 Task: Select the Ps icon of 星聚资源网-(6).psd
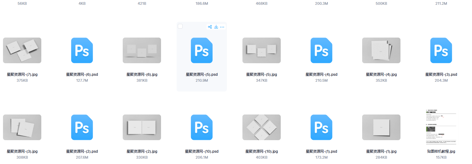pos(82,50)
